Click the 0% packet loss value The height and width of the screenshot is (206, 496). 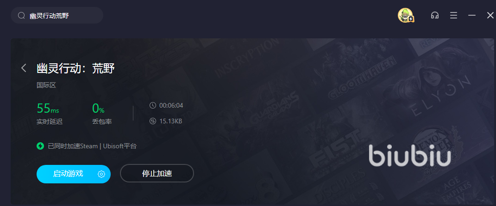coord(98,108)
